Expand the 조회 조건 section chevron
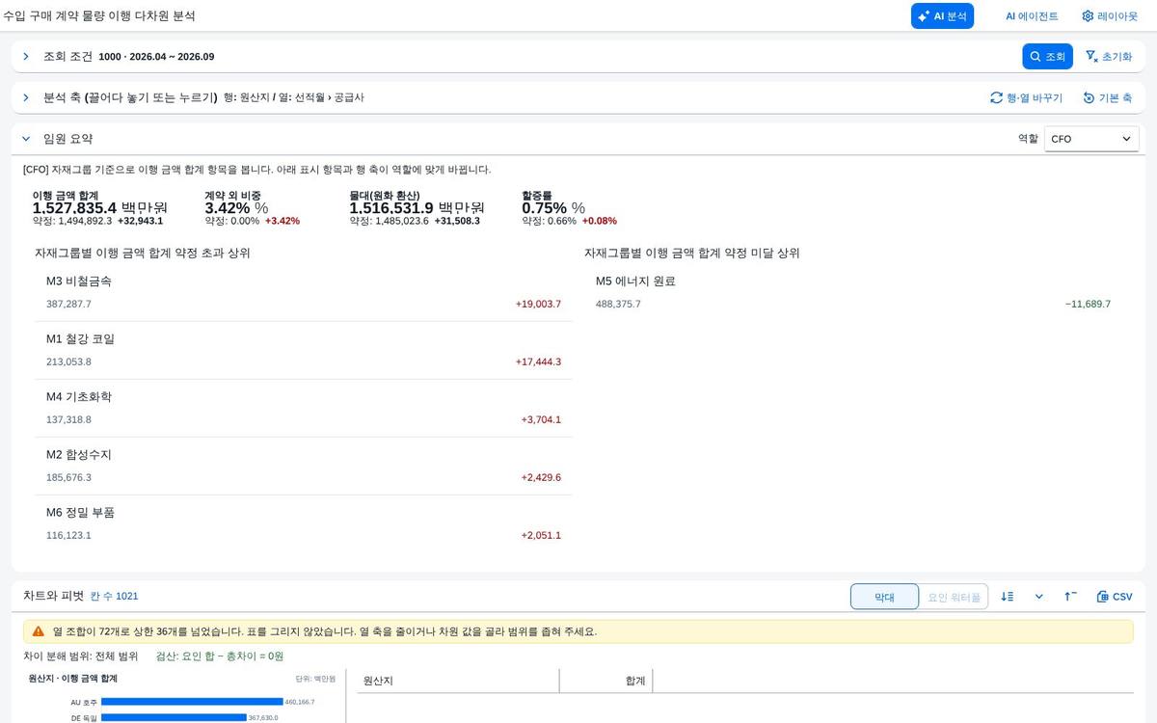The width and height of the screenshot is (1157, 723). [26, 57]
